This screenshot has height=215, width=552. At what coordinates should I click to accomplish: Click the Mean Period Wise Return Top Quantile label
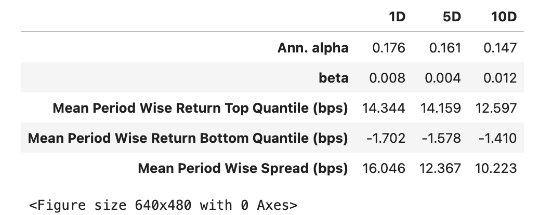[x=200, y=108]
